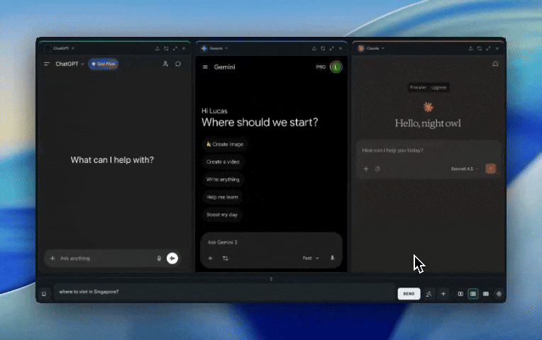
Task: Expand the ChatGPT model dropdown
Action: 70,64
